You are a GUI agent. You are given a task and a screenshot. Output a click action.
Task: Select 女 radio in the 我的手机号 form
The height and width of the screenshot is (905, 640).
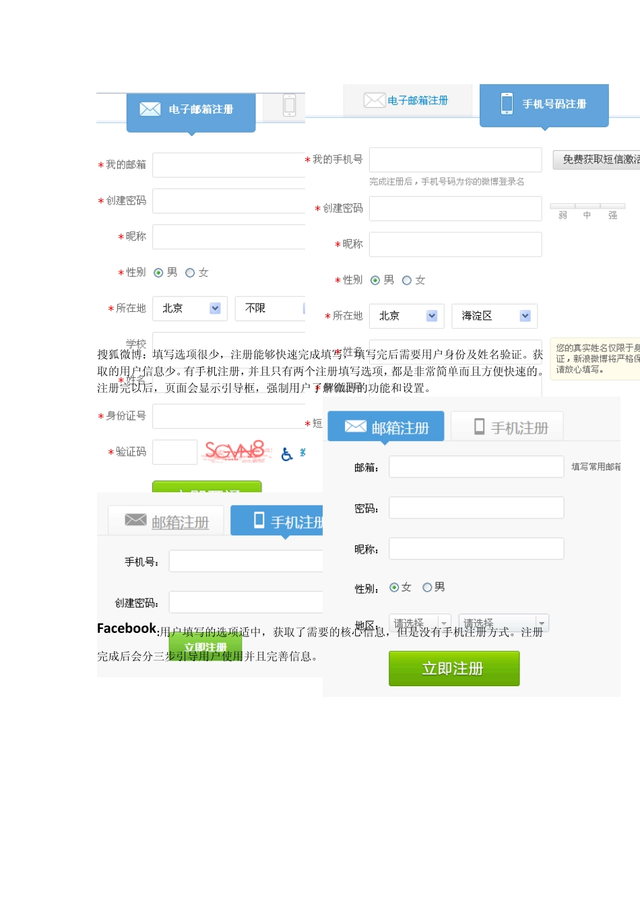[407, 280]
